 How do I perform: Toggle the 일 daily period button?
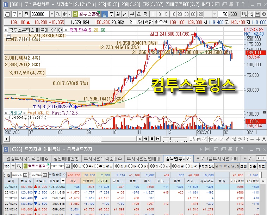(104, 14)
